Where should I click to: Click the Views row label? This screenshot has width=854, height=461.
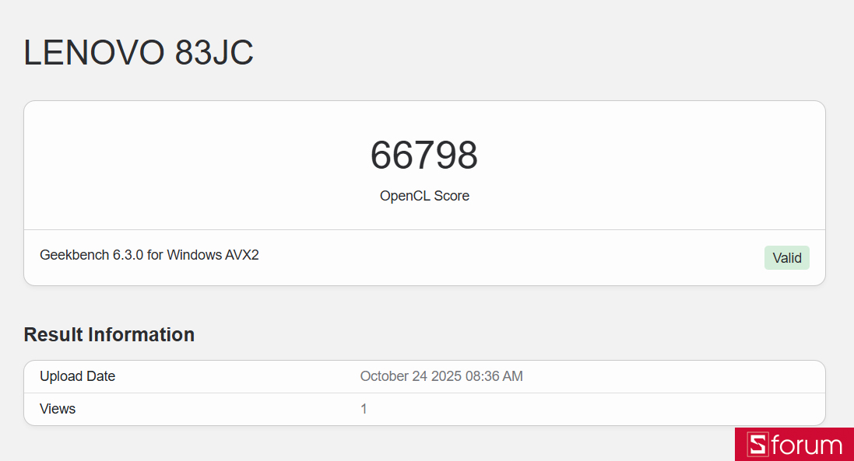(58, 409)
